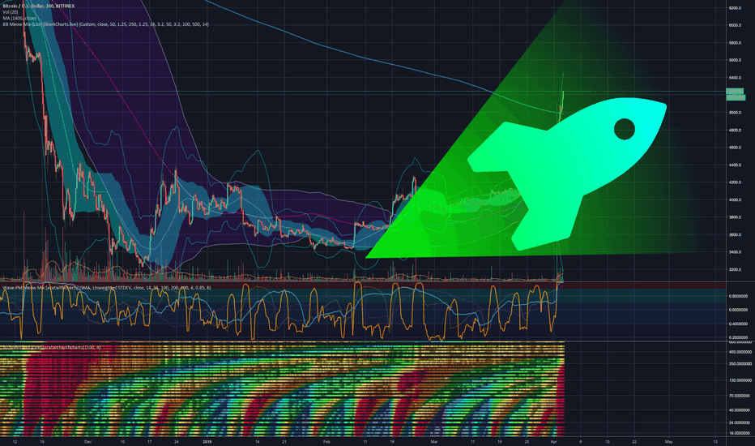Click the Mar label on time axis
Image resolution: width=755 pixels, height=446 pixels.
pyautogui.click(x=434, y=442)
